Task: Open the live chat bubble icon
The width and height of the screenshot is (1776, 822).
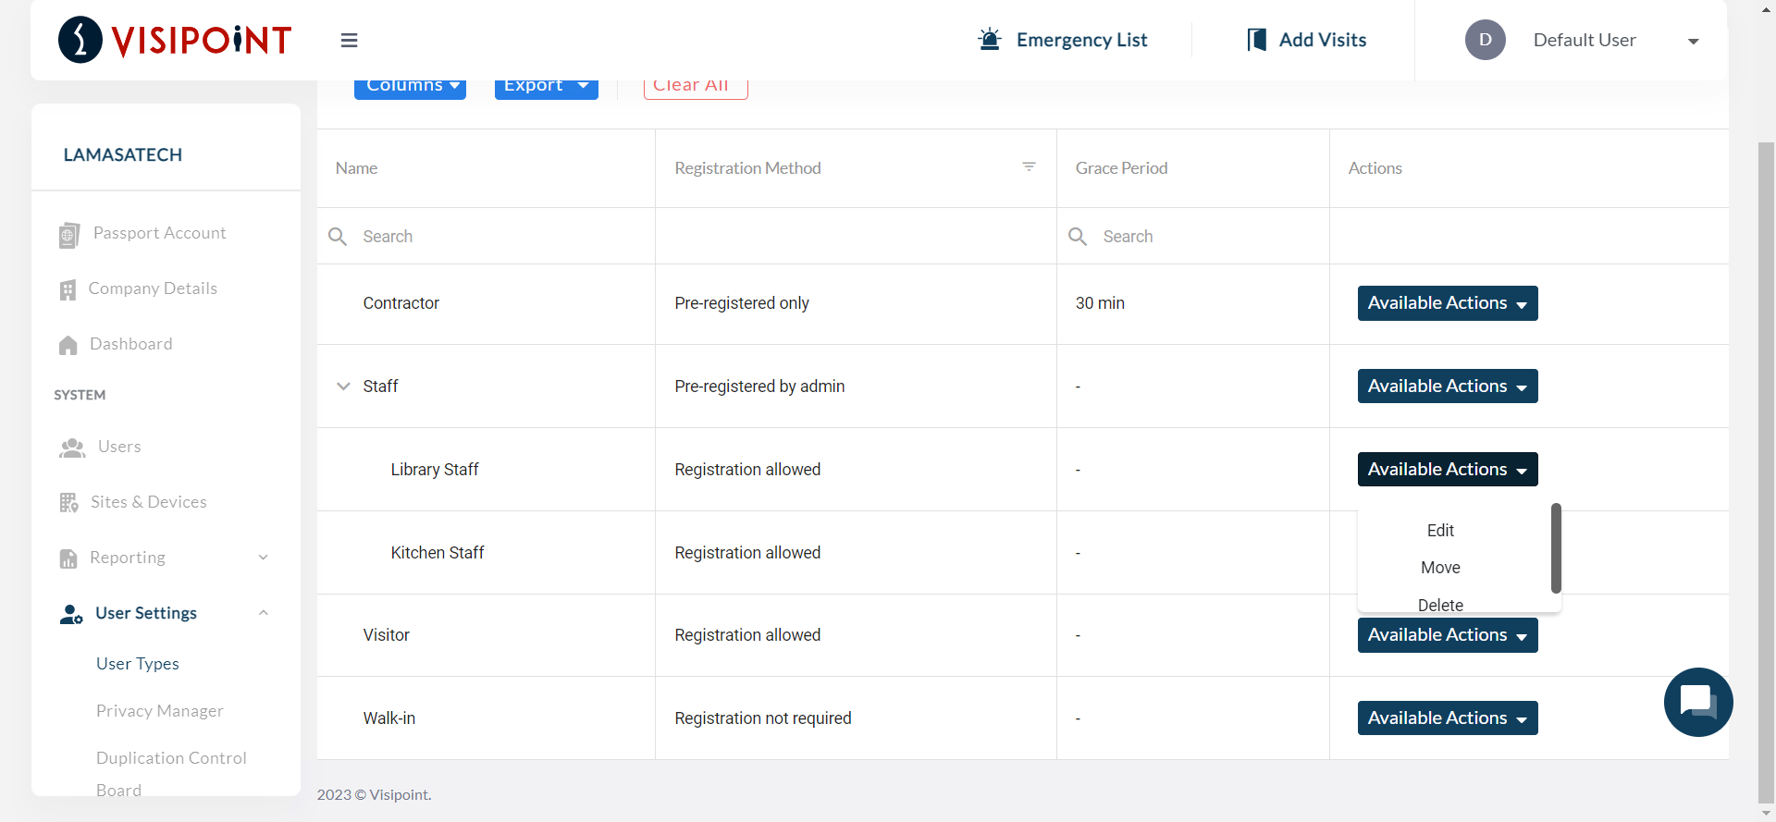Action: (x=1697, y=702)
